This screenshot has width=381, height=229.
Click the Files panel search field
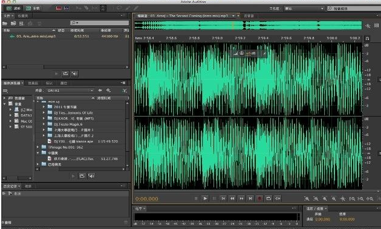point(99,23)
